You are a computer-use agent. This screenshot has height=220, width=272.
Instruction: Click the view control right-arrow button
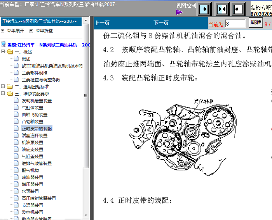tap(205, 9)
